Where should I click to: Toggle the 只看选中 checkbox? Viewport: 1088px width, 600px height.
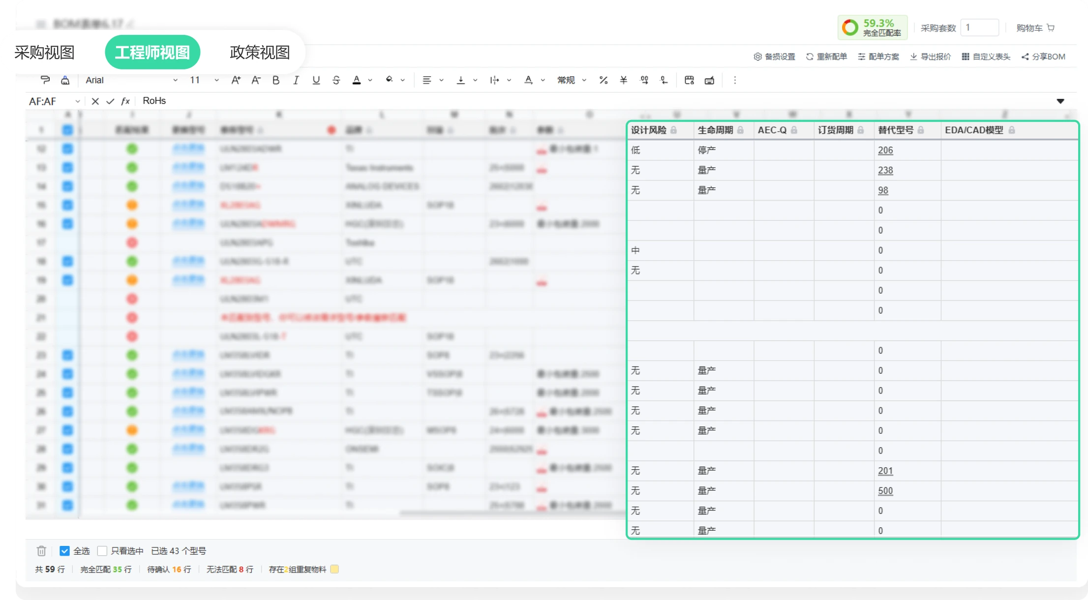click(x=102, y=550)
